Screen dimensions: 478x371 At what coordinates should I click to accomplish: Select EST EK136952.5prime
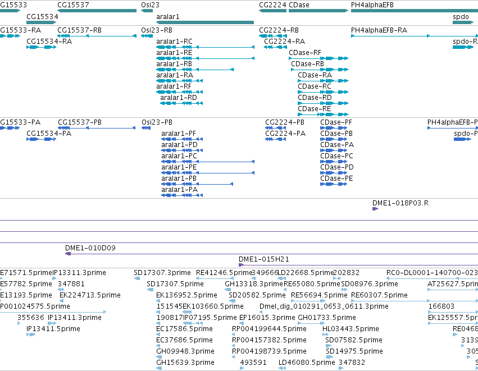(158, 301)
